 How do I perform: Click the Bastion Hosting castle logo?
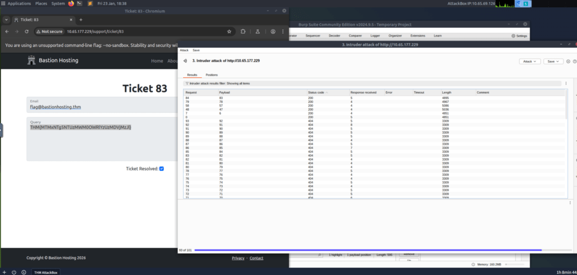point(32,60)
